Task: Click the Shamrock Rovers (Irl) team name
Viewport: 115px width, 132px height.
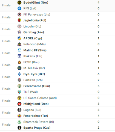Action: tap(39, 122)
